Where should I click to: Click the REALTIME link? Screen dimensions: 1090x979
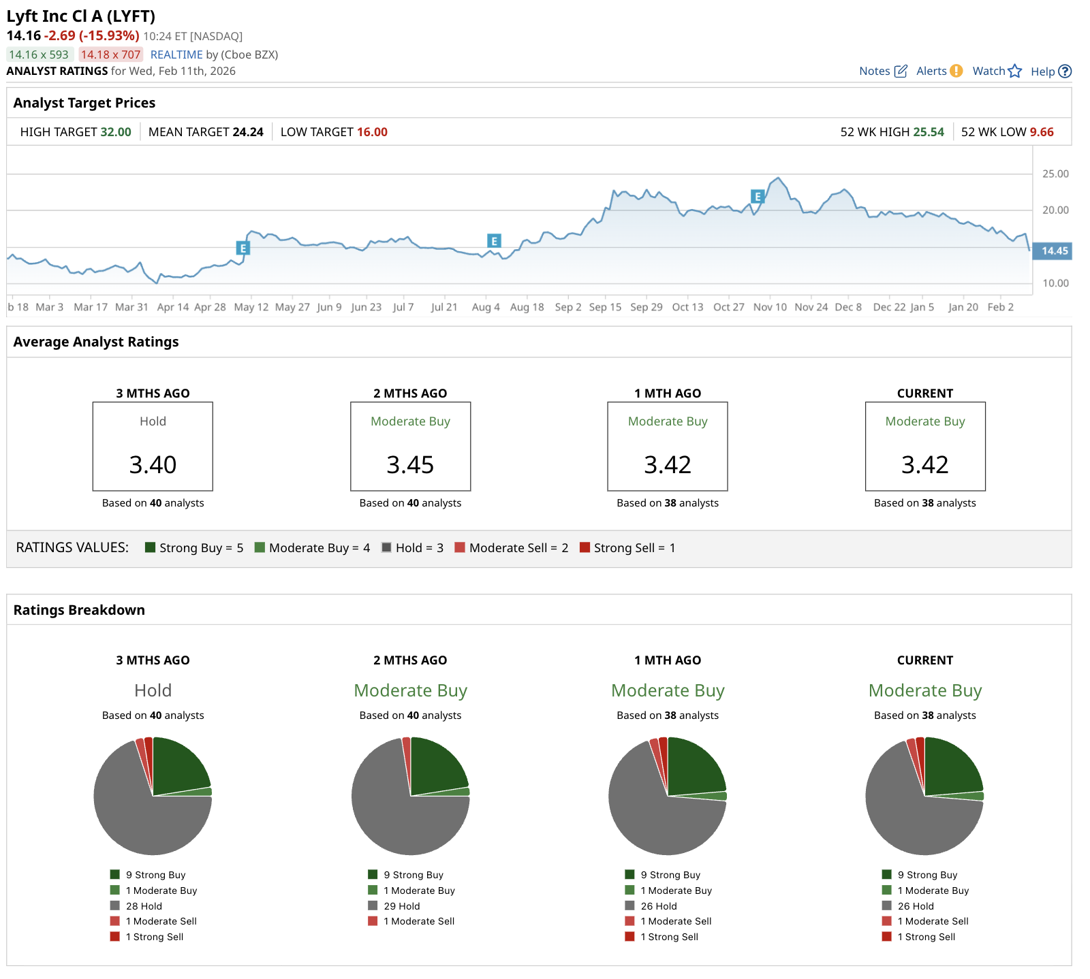tap(176, 54)
